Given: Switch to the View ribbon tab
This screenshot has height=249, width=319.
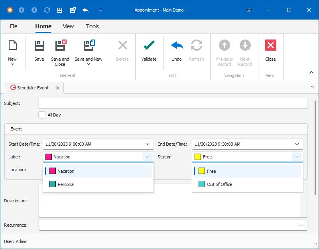Looking at the screenshot, I should 68,26.
